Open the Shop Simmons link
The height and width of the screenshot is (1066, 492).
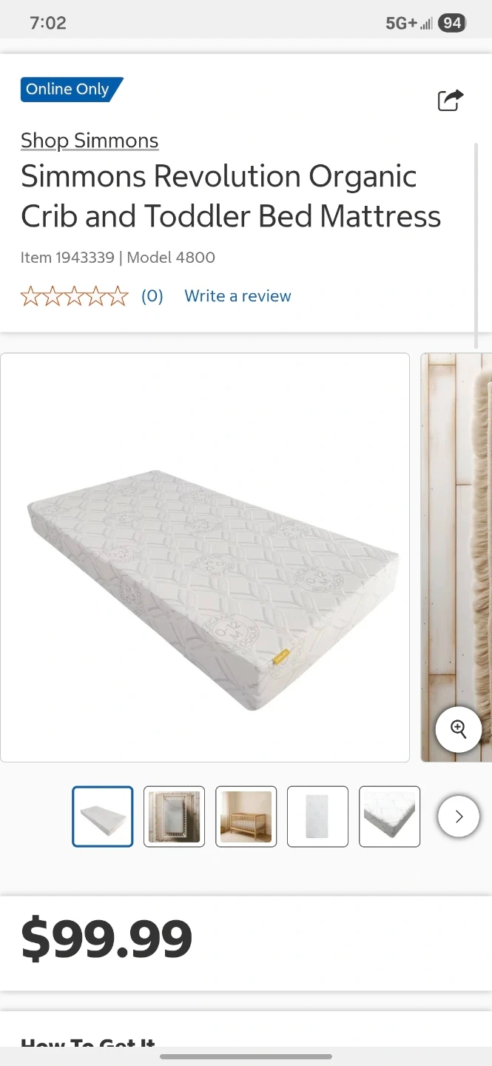90,141
